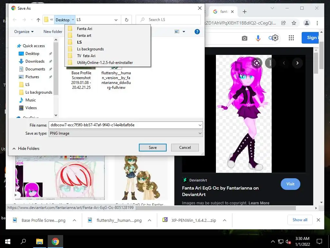This screenshot has height=248, width=330.
Task: Open Quick access in navigation pane
Action: click(x=34, y=46)
